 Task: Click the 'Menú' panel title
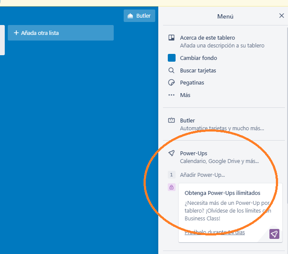click(x=225, y=16)
